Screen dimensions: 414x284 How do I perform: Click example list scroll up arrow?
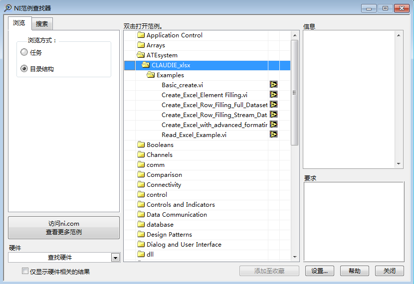(295, 35)
